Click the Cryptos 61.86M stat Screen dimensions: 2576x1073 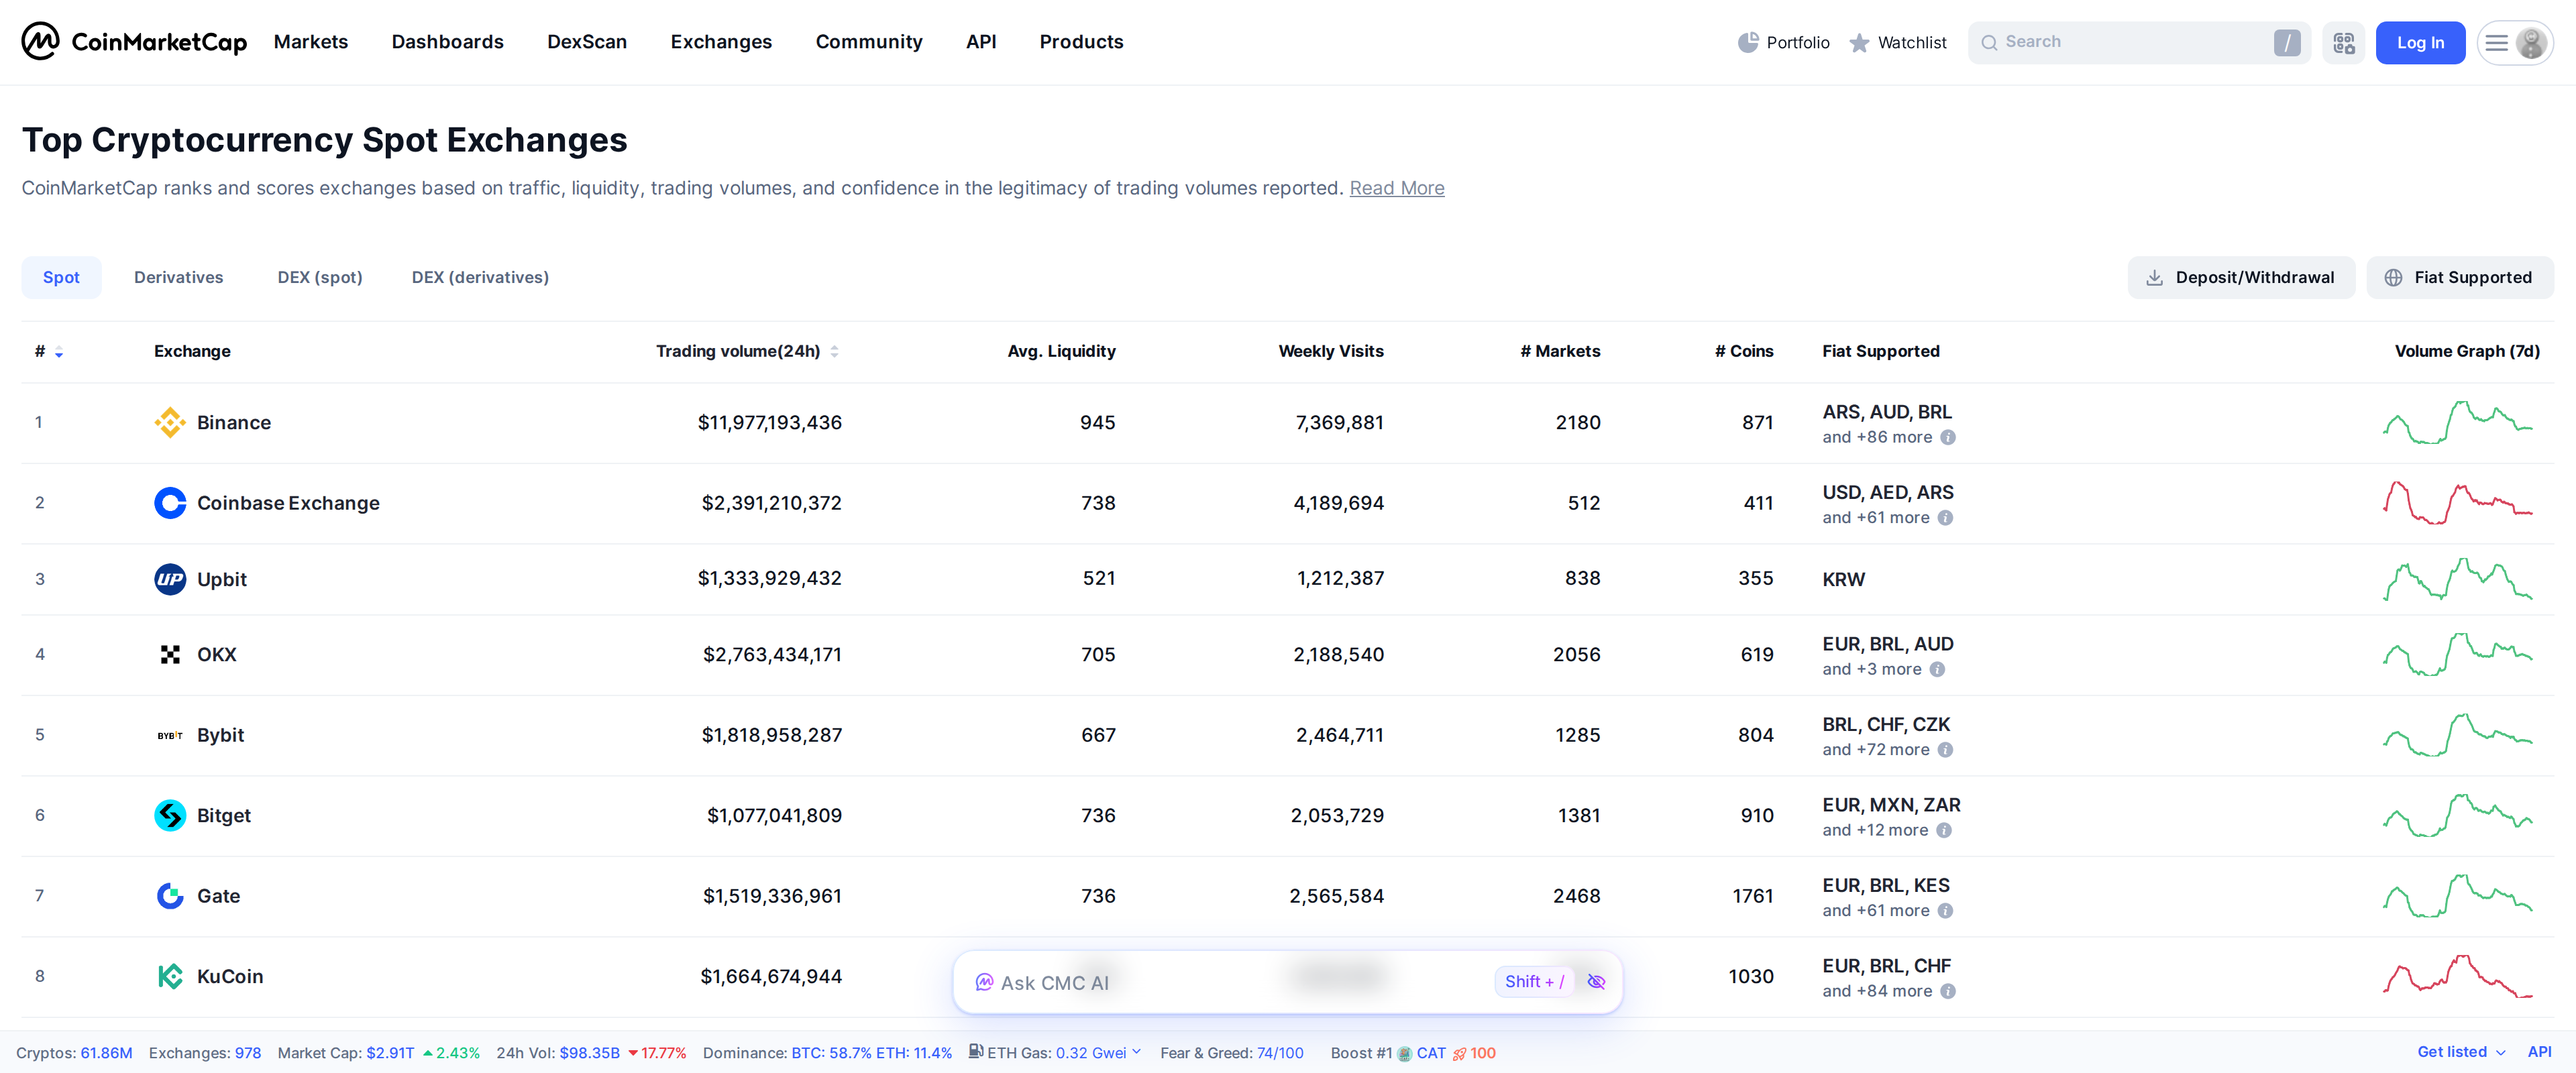coord(74,1053)
